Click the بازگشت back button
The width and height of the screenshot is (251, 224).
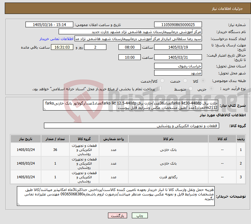[x=118, y=216]
